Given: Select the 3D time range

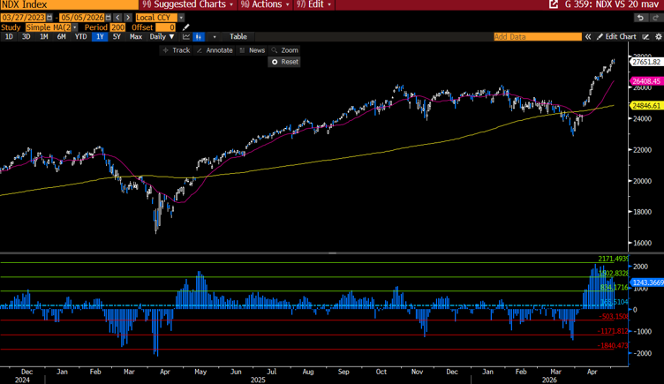Looking at the screenshot, I should click(x=26, y=37).
